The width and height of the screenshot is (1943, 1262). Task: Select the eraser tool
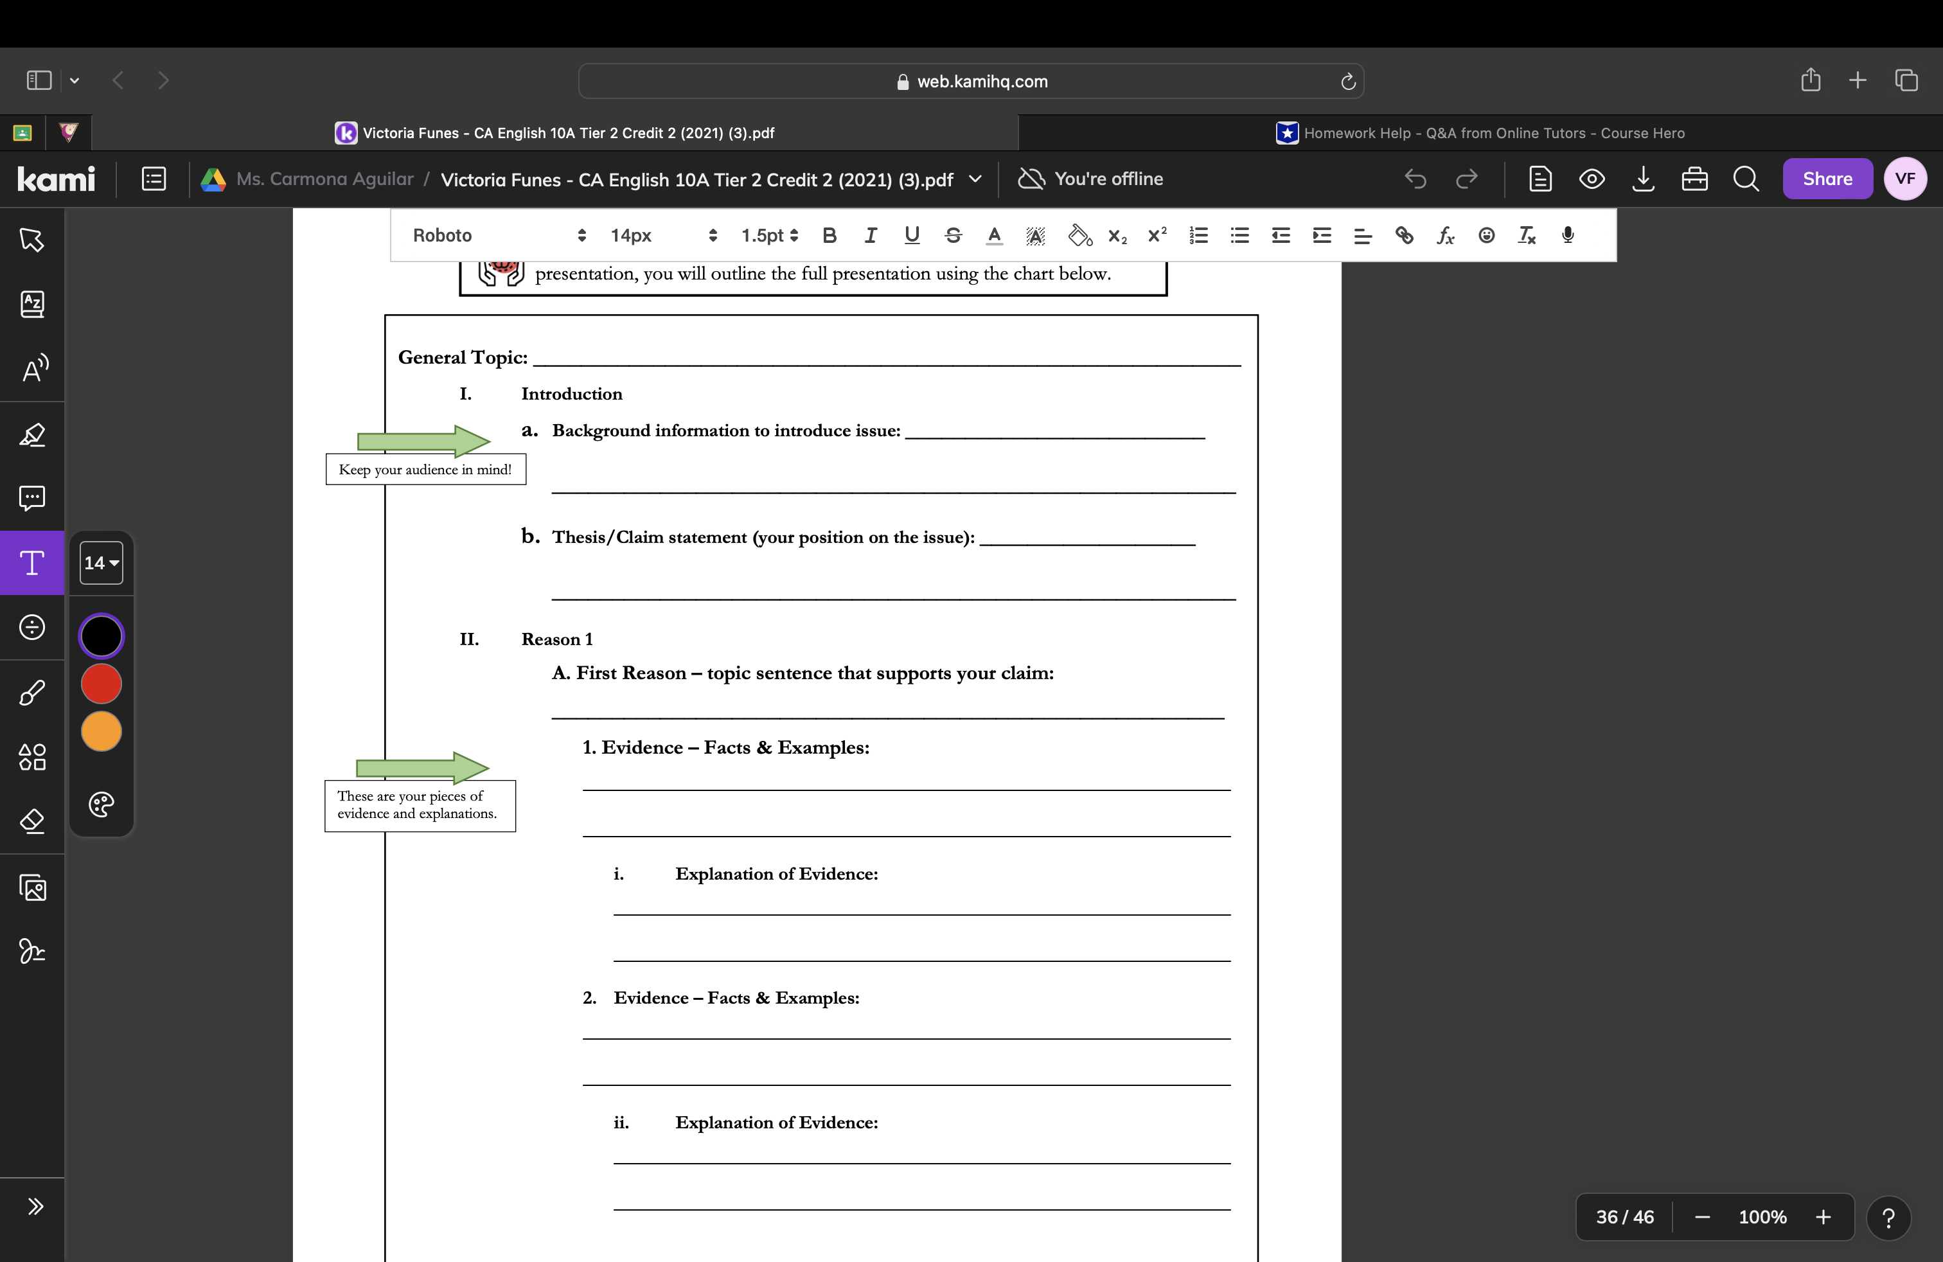pos(33,821)
